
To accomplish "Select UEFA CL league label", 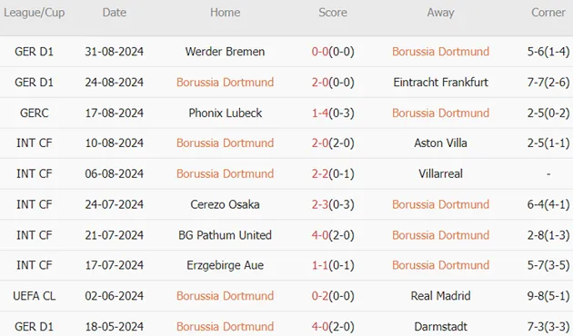I will click(x=34, y=296).
